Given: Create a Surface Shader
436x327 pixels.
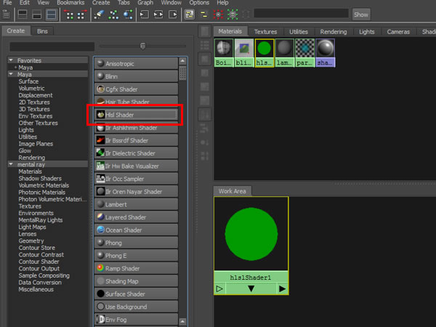Looking at the screenshot, I should pos(136,294).
